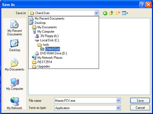The width and height of the screenshot is (153, 114).
Task: Expand the File name dropdown arrow
Action: click(118, 100)
